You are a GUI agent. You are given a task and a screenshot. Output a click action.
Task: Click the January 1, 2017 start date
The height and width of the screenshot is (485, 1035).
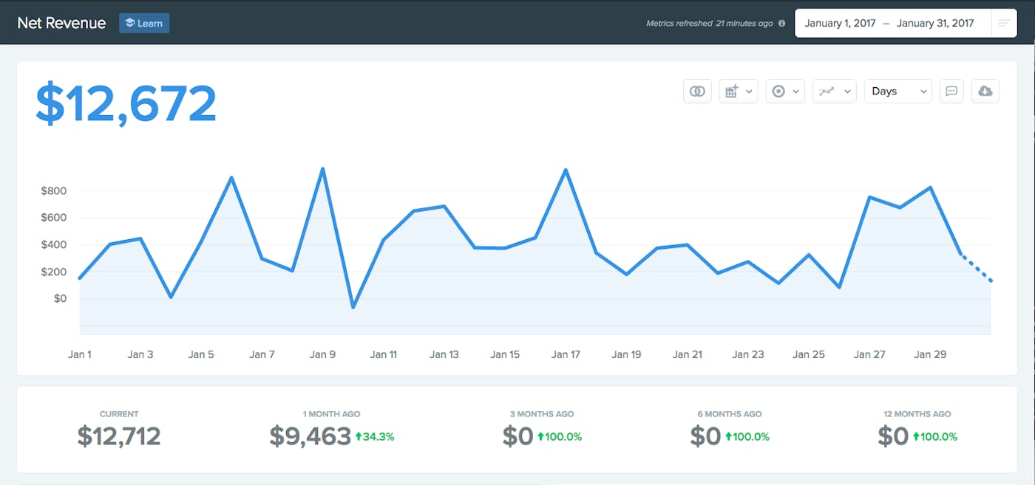[840, 23]
